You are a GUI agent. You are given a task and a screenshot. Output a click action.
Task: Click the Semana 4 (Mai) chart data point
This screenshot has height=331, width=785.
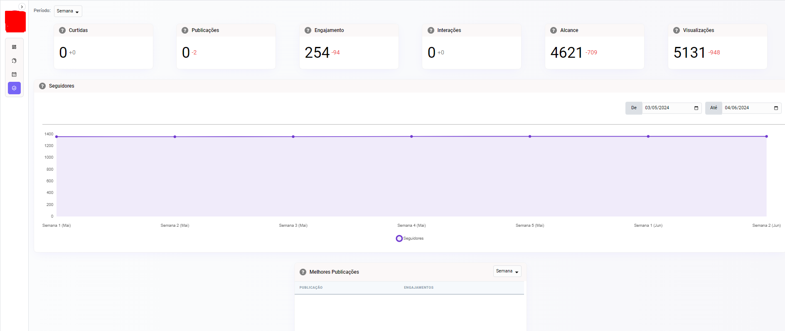click(x=411, y=136)
